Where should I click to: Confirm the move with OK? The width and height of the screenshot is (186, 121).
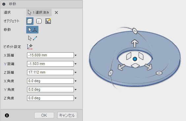(x=44, y=115)
